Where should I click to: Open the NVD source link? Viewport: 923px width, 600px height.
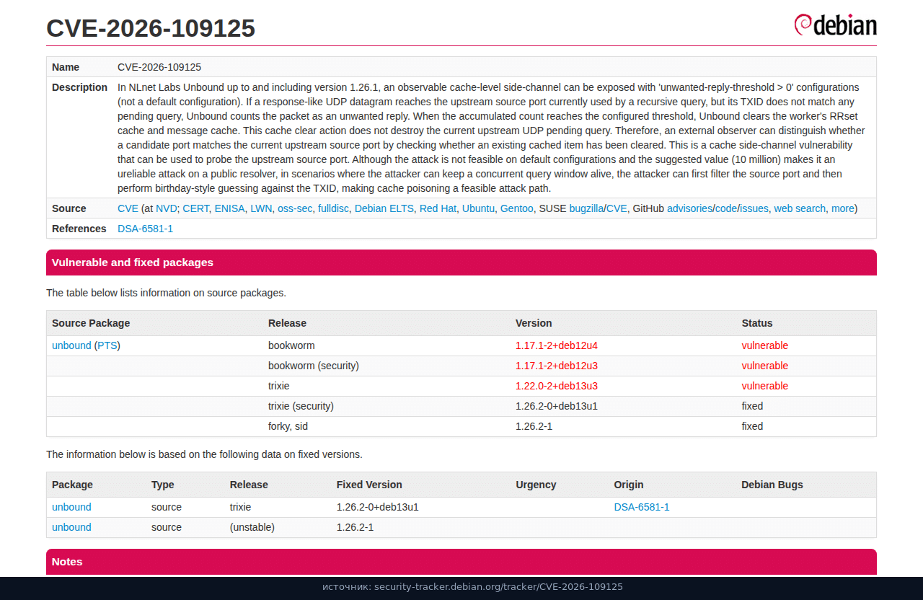click(167, 208)
